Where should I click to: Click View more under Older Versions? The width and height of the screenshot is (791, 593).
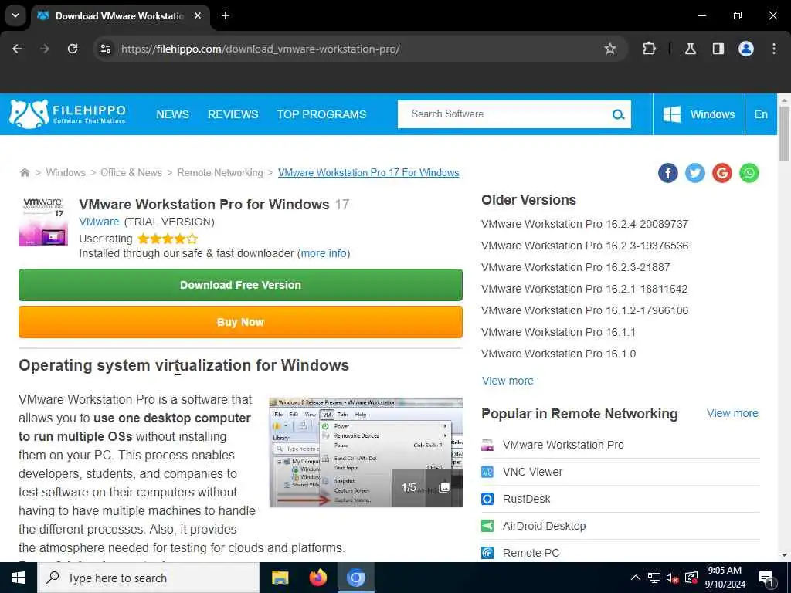[508, 381]
